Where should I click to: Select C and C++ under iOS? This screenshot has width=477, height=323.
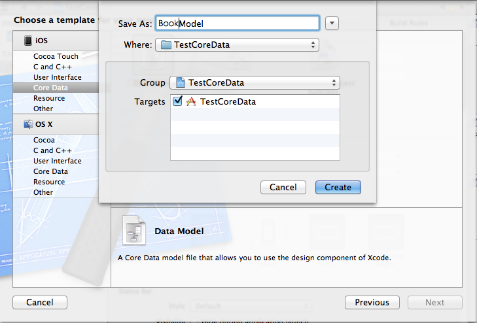click(x=52, y=67)
